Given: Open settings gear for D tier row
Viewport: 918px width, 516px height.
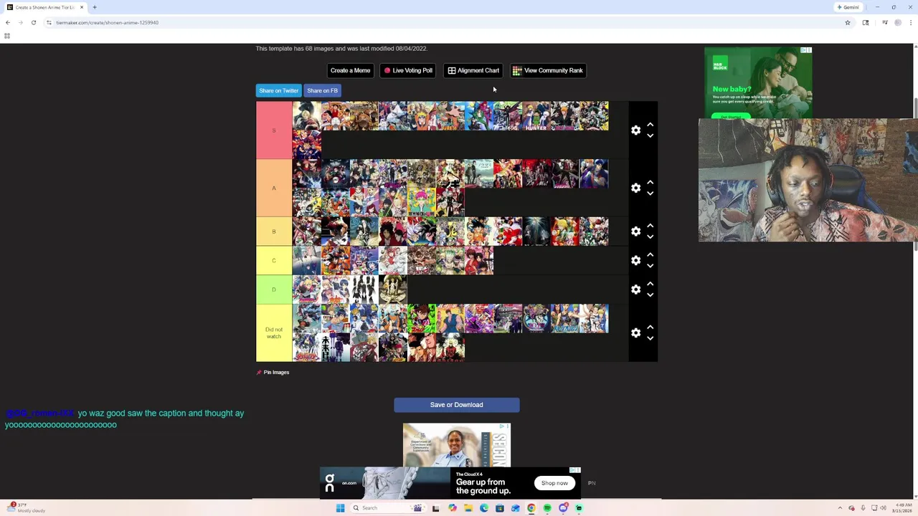Looking at the screenshot, I should pos(635,290).
